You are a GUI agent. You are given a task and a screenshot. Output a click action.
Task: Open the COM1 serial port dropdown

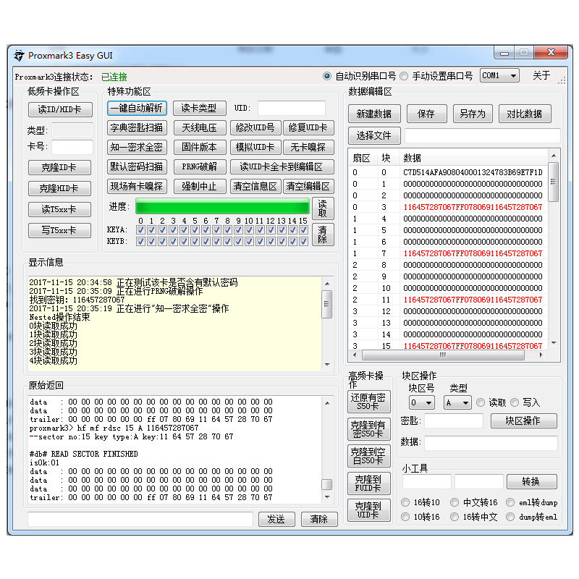tap(499, 76)
